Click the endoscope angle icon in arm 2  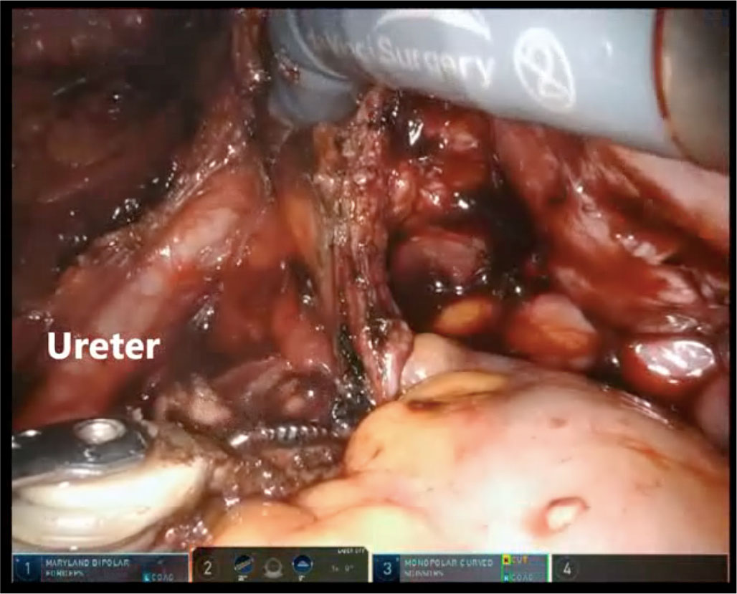(244, 565)
